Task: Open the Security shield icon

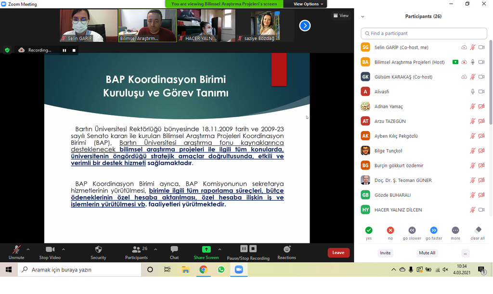Action: [98, 250]
